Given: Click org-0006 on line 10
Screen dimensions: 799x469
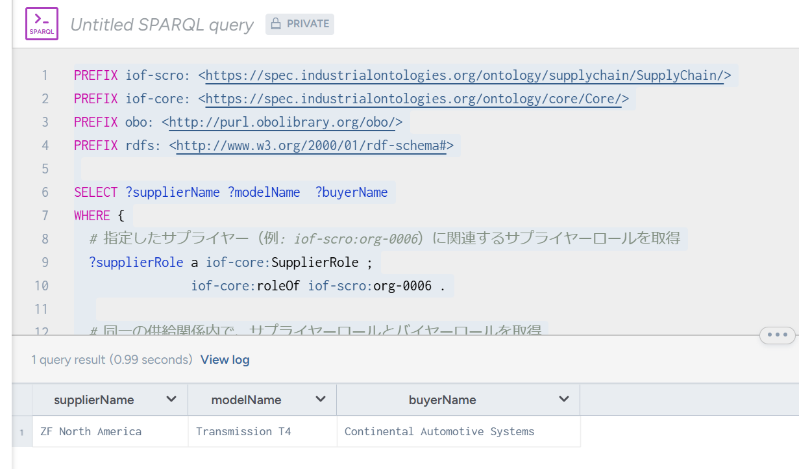Looking at the screenshot, I should [x=402, y=286].
